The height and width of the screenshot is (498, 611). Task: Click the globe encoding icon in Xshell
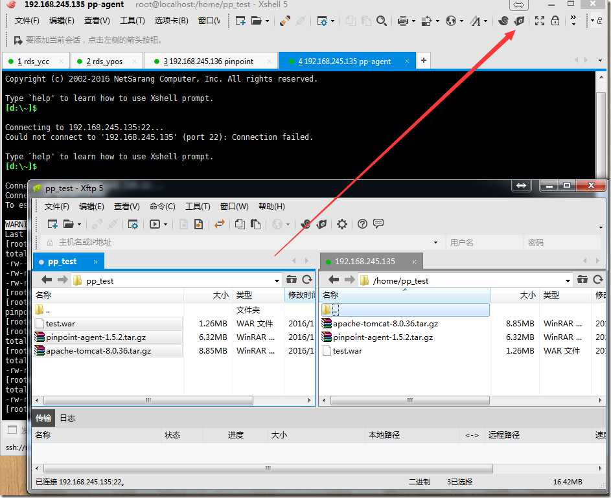451,21
